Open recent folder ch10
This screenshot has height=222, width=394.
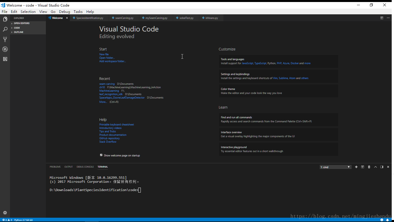tap(102, 87)
